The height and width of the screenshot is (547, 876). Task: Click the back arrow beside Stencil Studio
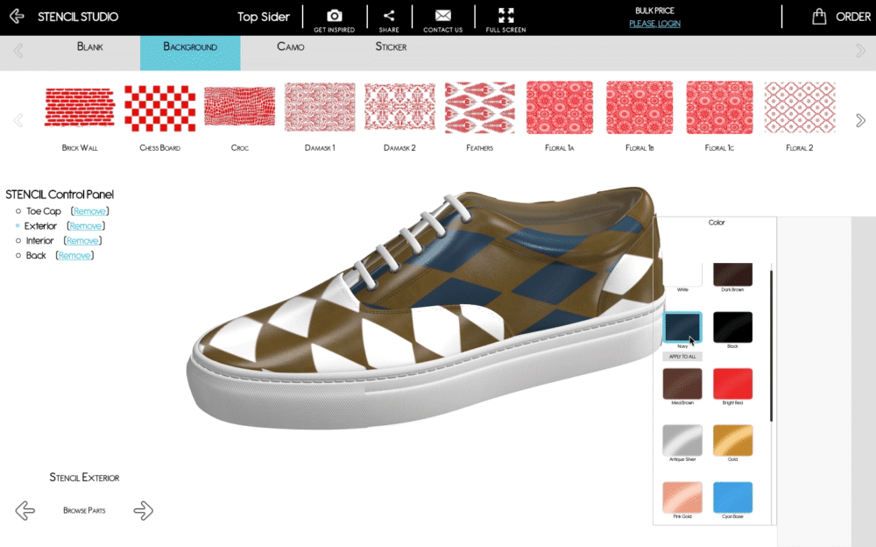pyautogui.click(x=17, y=17)
